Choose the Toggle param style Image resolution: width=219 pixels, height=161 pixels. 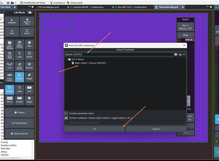(x=29, y=100)
